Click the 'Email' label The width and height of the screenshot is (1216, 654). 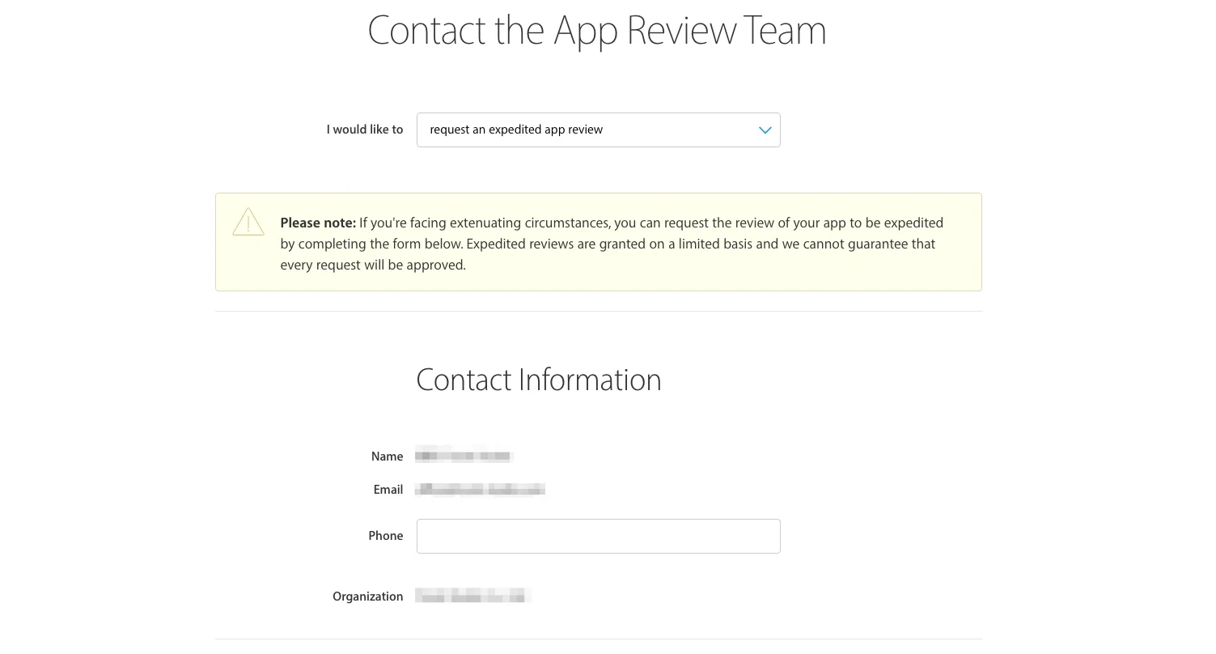tap(388, 490)
